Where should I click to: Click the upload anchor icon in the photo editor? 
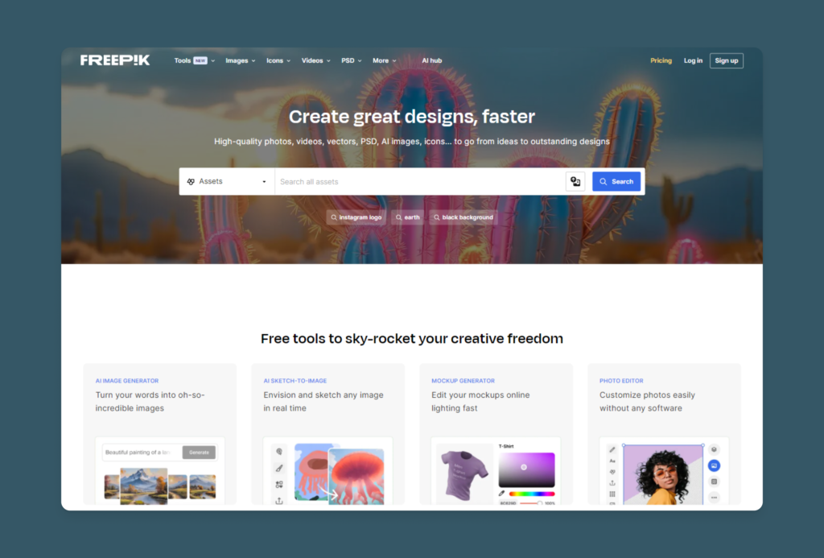point(612,483)
